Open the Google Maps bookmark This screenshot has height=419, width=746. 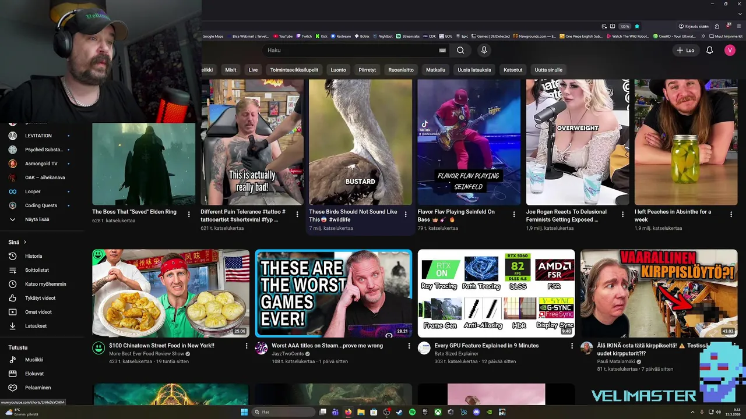[x=213, y=36]
